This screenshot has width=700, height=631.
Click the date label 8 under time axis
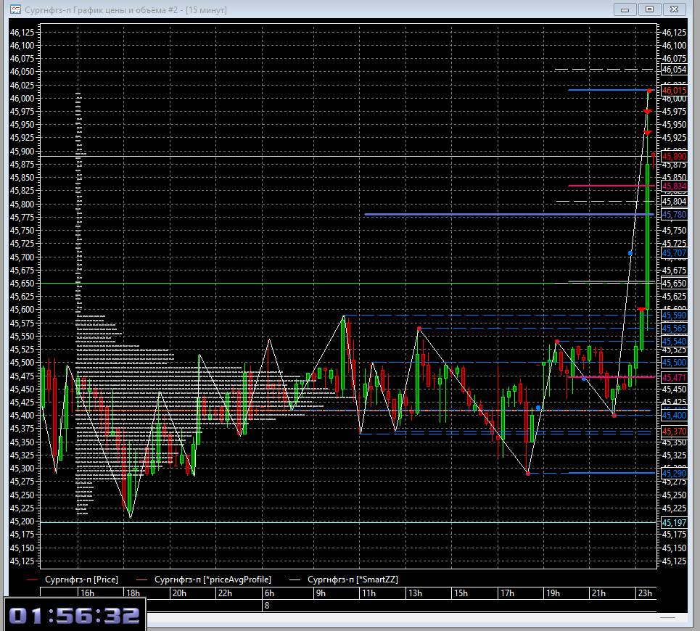click(x=267, y=606)
